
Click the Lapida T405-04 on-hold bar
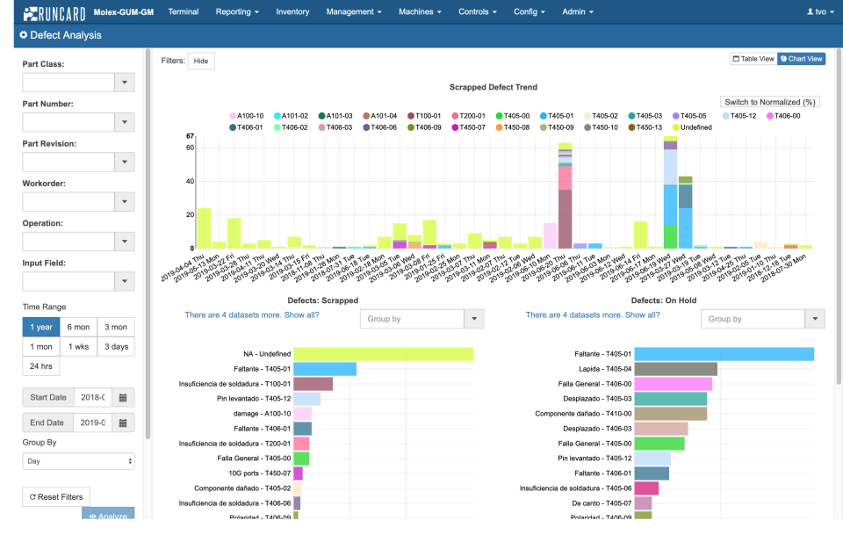[x=676, y=369]
